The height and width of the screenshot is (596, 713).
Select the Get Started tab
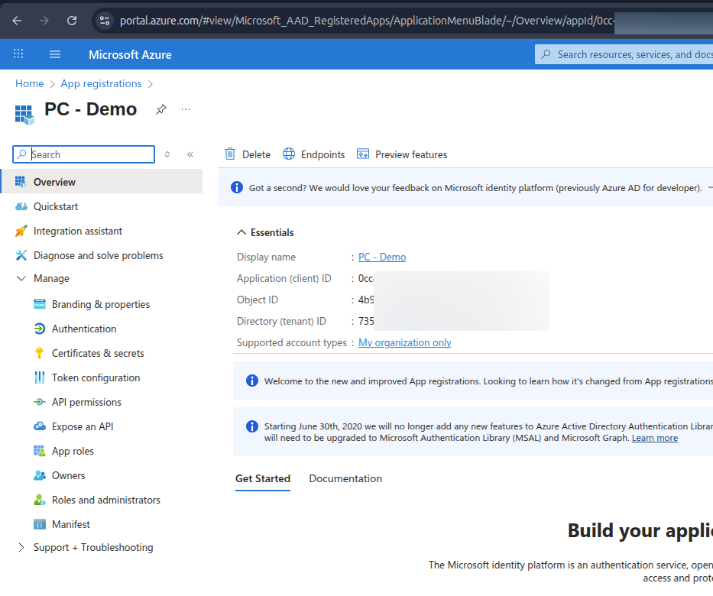pos(263,478)
